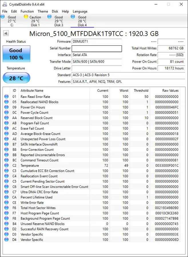188x257 pixels.
Task: Click status icon for Ultra DMA CRC Error Rate
Action: click(x=6, y=192)
